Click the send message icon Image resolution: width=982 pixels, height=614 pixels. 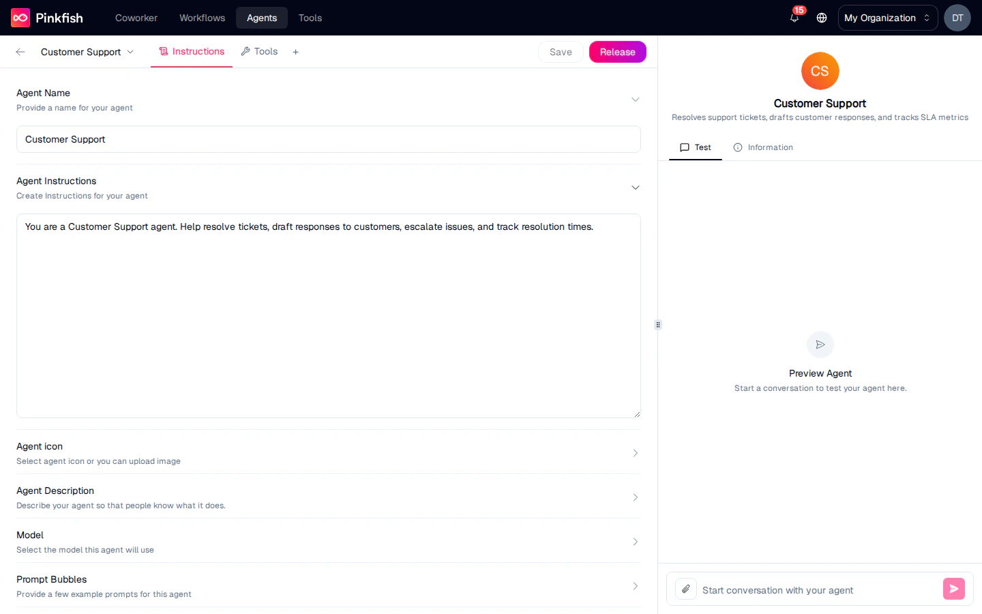click(x=953, y=589)
